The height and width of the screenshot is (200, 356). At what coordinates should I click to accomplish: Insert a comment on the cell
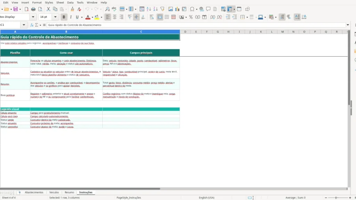(x=208, y=9)
